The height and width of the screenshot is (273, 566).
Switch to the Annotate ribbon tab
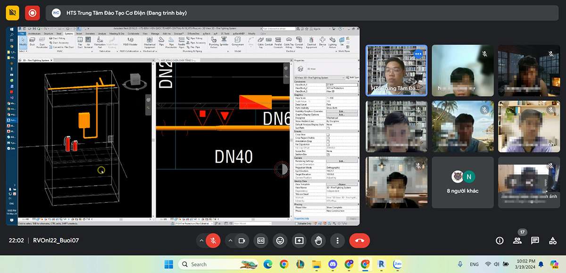[x=90, y=33]
